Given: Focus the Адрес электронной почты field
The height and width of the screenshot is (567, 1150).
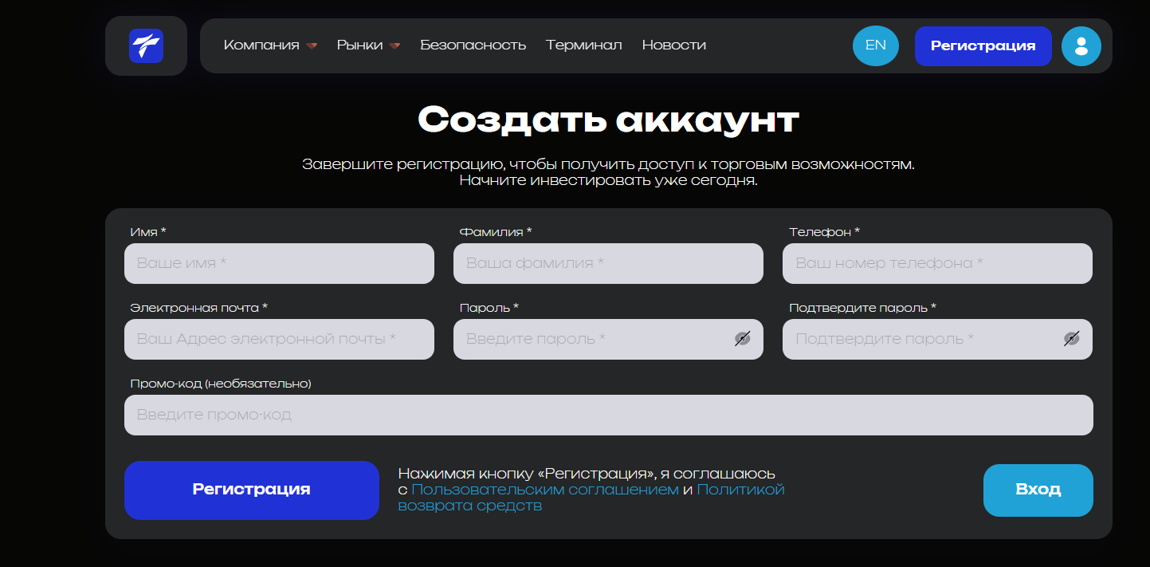Looking at the screenshot, I should (x=279, y=339).
